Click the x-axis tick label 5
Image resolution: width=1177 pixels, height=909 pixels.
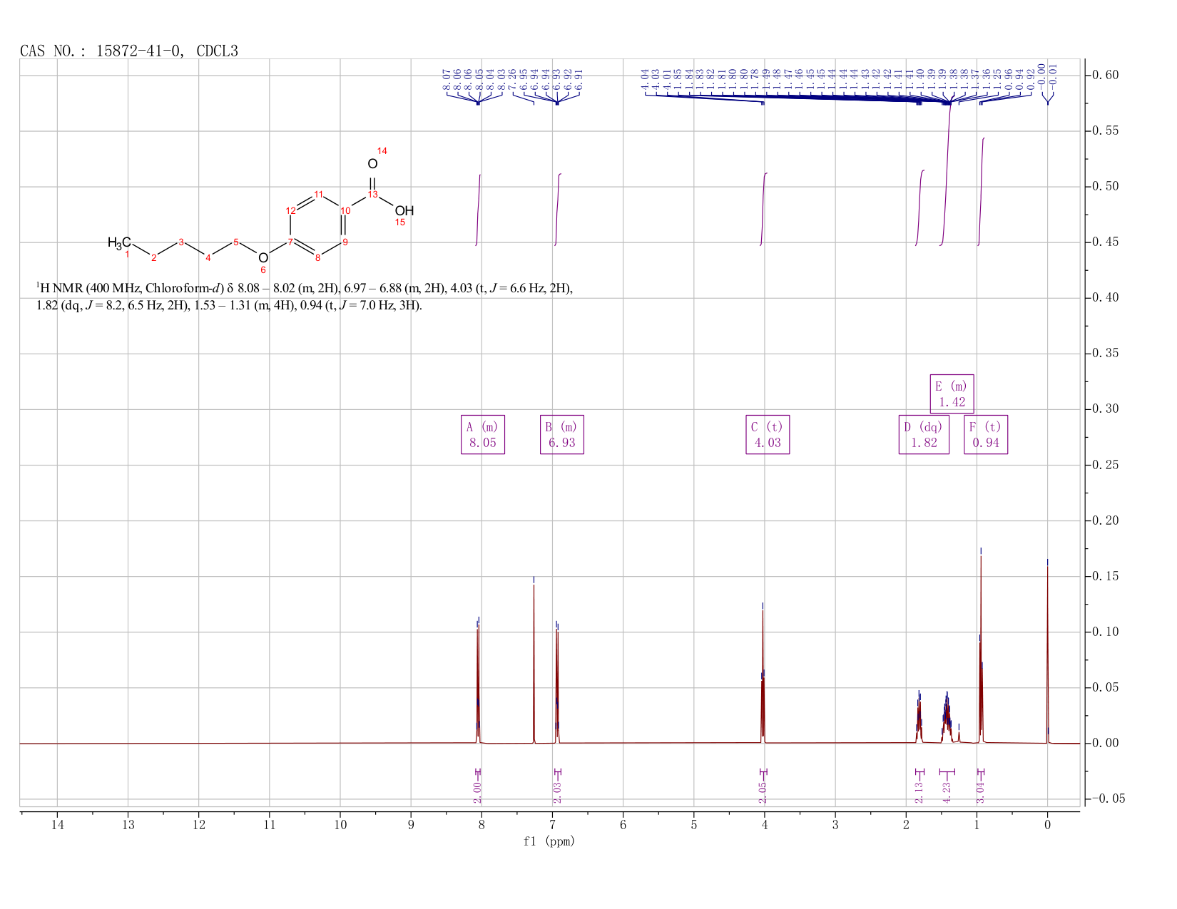(694, 825)
